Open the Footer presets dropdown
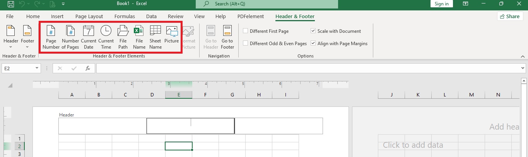Viewport: 528px width, 157px height. pos(27,37)
